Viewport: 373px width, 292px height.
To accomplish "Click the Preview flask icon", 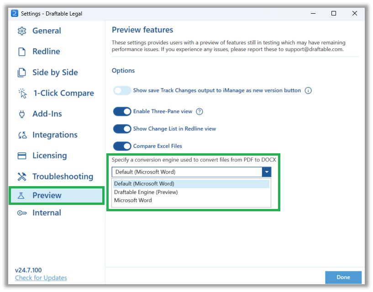I will point(21,195).
